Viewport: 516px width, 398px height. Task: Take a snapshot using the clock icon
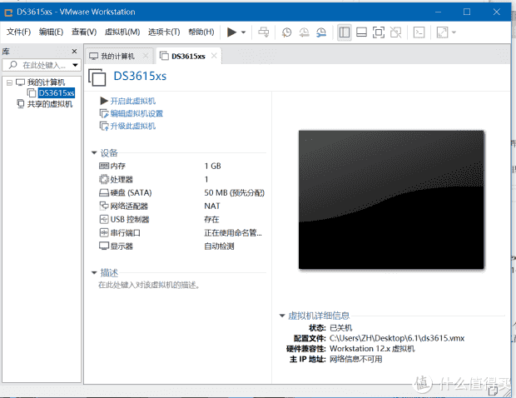click(x=286, y=32)
